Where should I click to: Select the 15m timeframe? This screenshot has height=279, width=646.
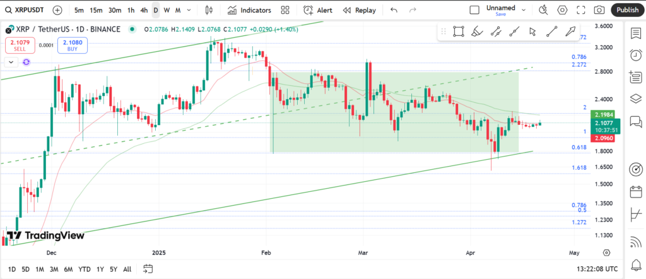pos(96,10)
